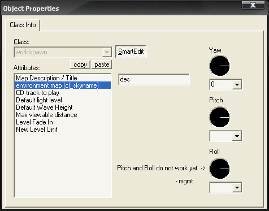Select Default Wave Height attribute
This screenshot has width=269, height=211.
tap(63, 107)
